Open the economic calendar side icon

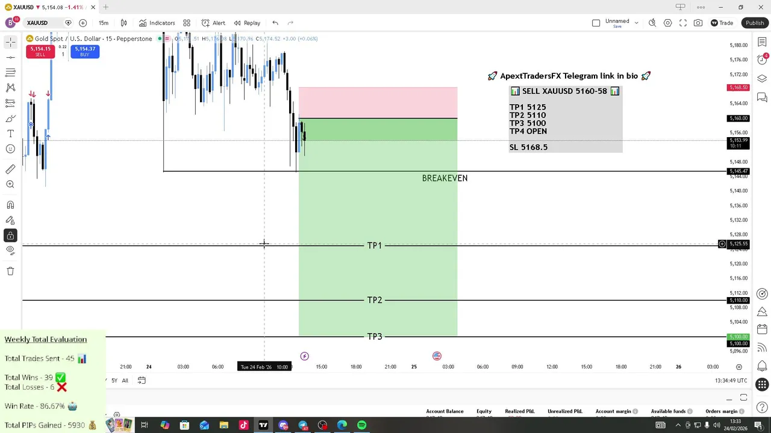coord(762,330)
